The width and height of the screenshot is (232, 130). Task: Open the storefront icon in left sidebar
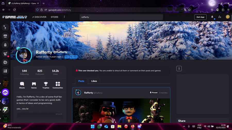[5, 36]
